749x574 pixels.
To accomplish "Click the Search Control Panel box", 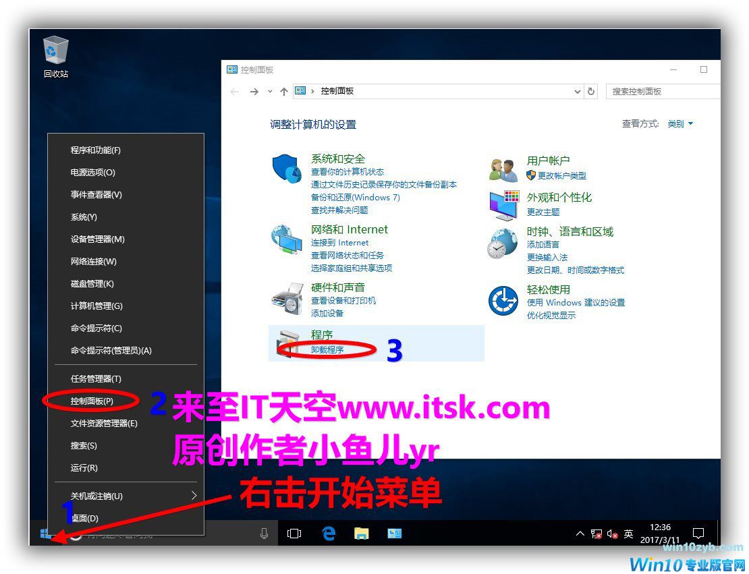I will [663, 91].
